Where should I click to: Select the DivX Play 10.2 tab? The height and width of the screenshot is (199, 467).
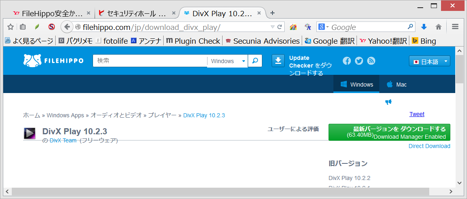(x=223, y=13)
